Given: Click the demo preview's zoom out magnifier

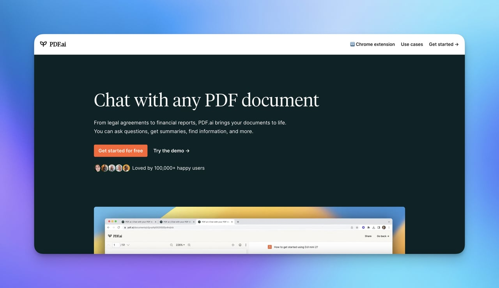Looking at the screenshot, I should click(171, 245).
